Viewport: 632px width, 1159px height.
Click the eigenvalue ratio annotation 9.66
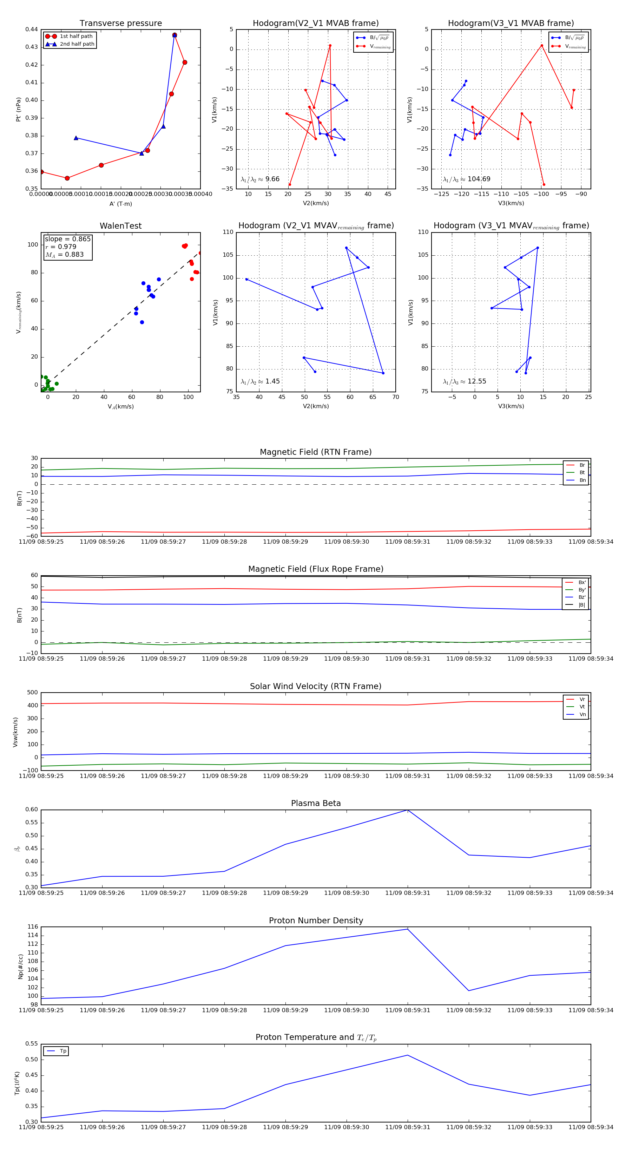[260, 179]
